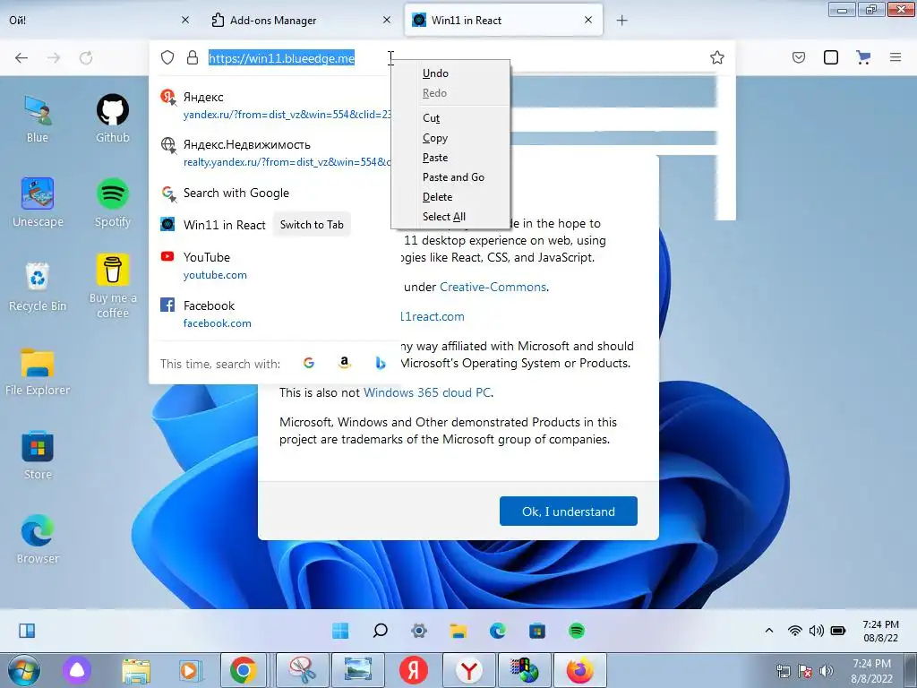Open the Win11 widgets panel icon
Screen dimensions: 917x688
click(27, 631)
